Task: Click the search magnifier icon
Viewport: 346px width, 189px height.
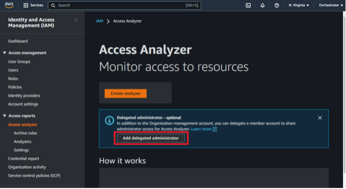Action: coord(53,6)
